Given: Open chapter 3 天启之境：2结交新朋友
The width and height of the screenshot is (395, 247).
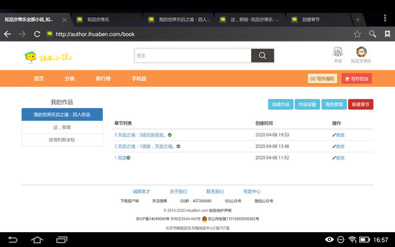Looking at the screenshot, I should tap(142, 135).
